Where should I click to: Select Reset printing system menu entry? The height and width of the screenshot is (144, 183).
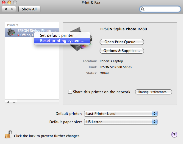pyautogui.click(x=62, y=41)
